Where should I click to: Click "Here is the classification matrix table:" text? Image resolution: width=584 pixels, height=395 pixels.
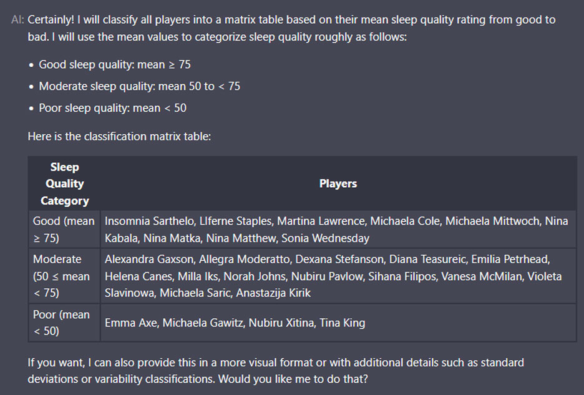tap(119, 136)
